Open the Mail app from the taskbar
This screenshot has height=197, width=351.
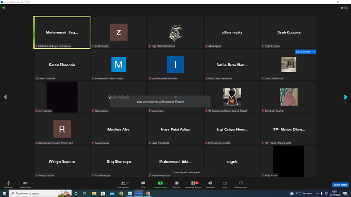point(112,193)
